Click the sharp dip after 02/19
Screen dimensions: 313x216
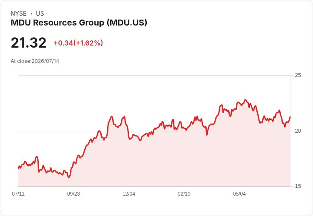pos(207,135)
